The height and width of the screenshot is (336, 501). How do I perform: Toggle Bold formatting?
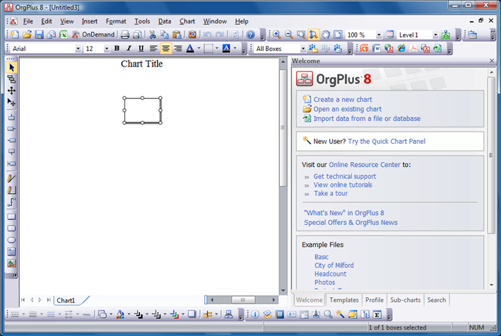(x=117, y=49)
